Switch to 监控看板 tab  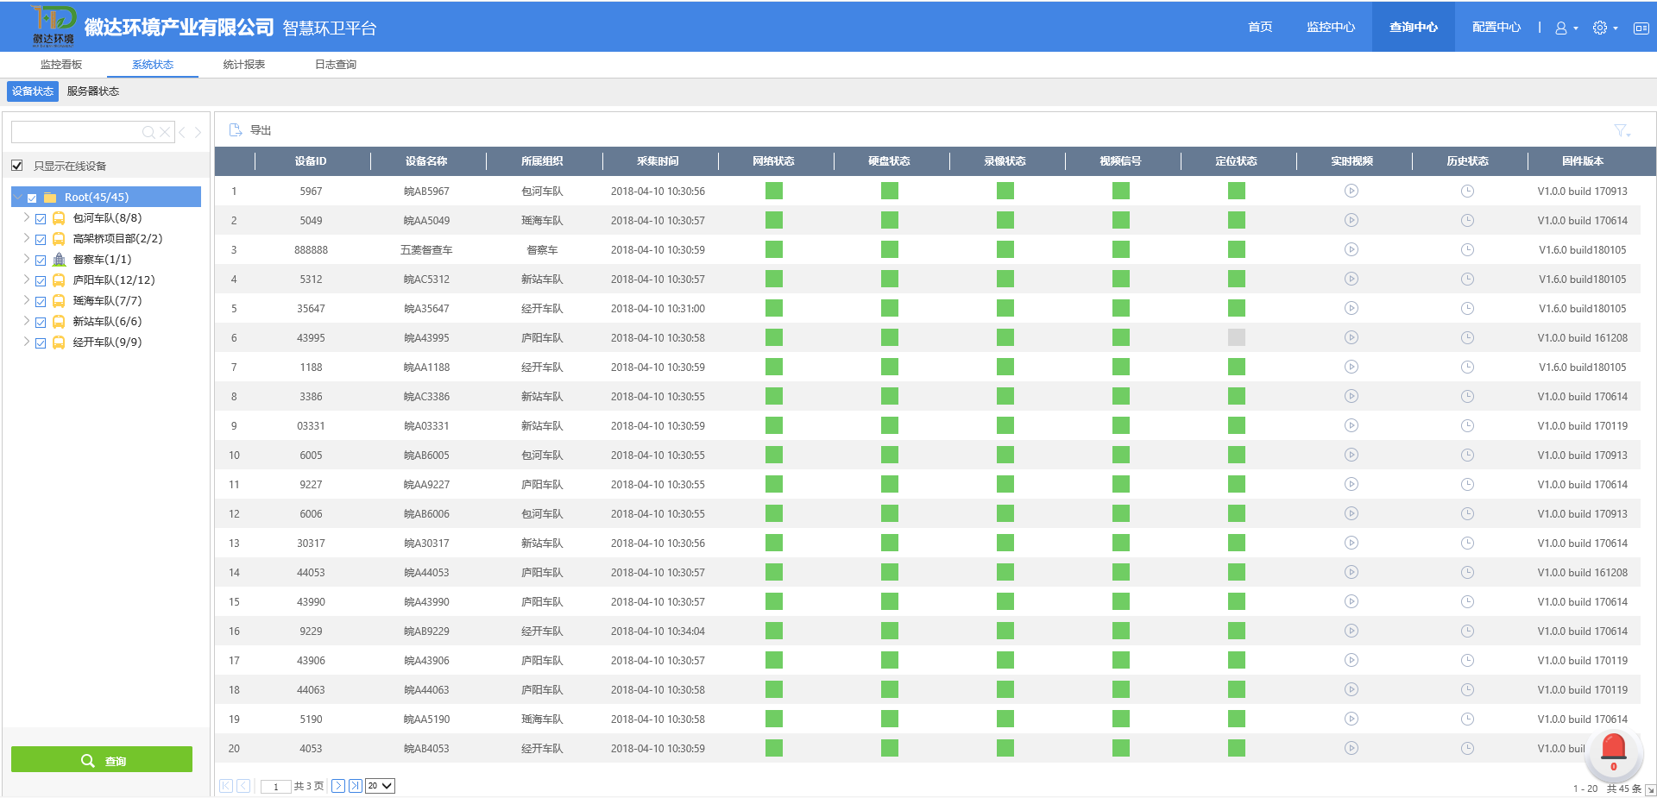tap(61, 65)
